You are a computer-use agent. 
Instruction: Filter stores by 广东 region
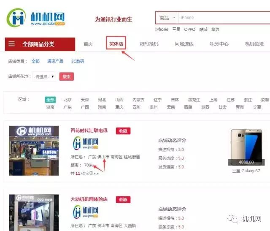(67, 107)
